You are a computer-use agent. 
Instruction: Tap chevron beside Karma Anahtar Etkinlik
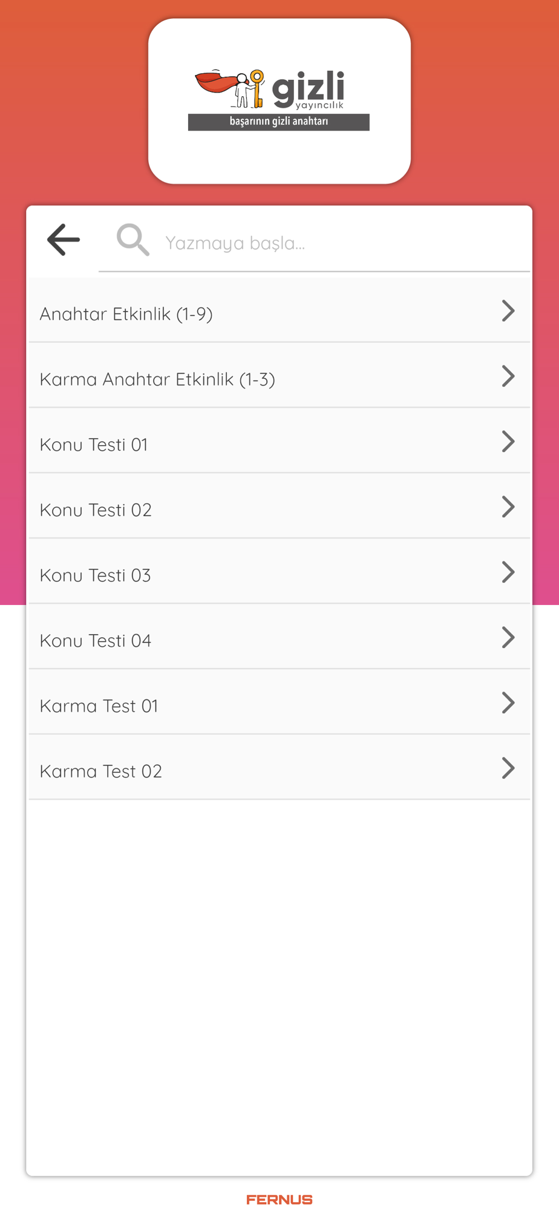pos(508,376)
